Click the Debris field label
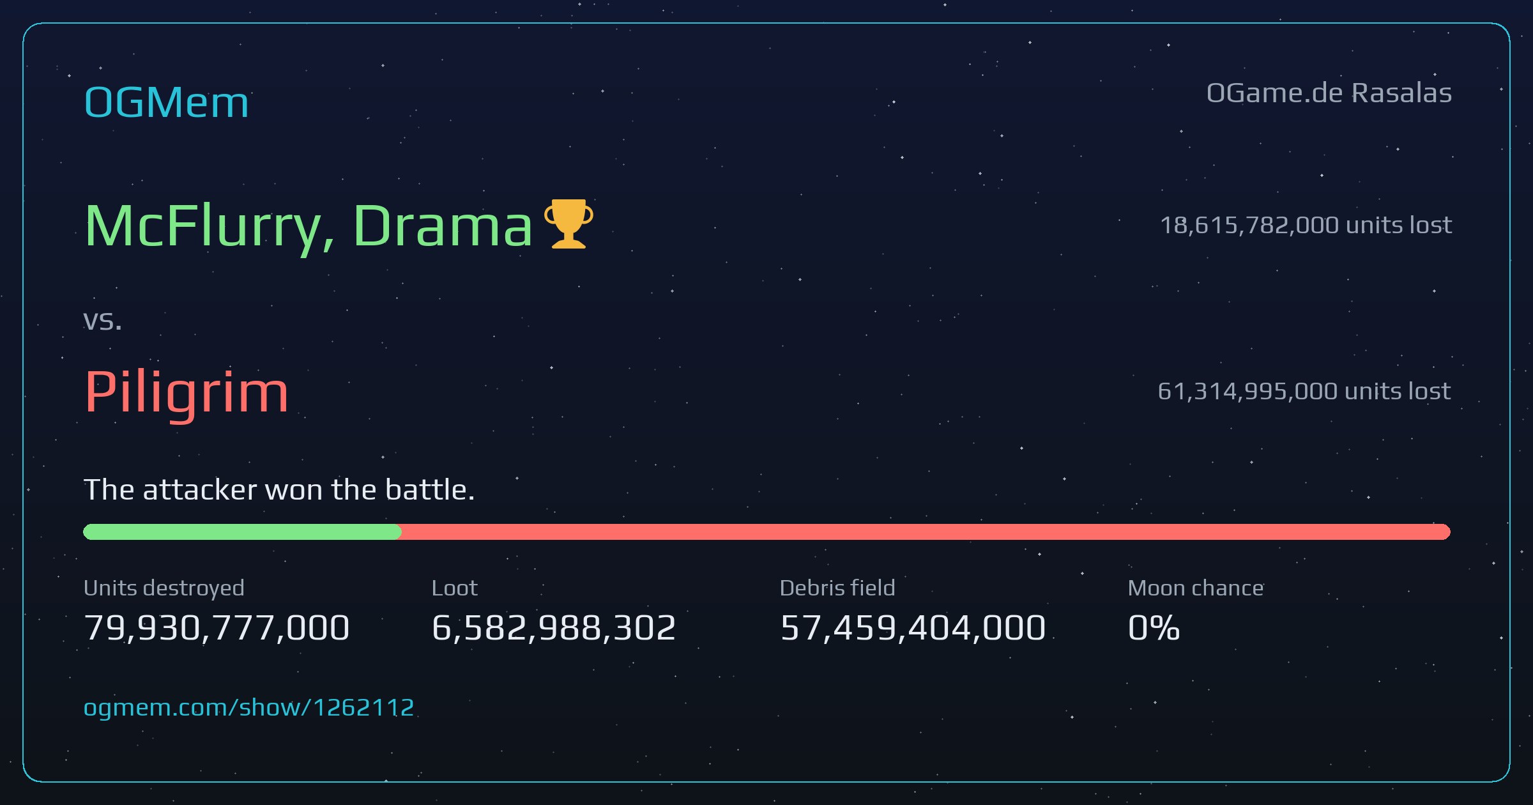 (x=837, y=588)
